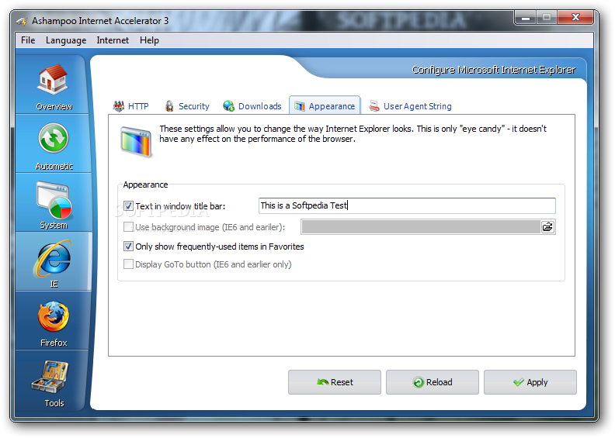Screen dimensions: 615x438
Task: Uncheck Only show frequently-used items in Favorites
Action: [128, 247]
